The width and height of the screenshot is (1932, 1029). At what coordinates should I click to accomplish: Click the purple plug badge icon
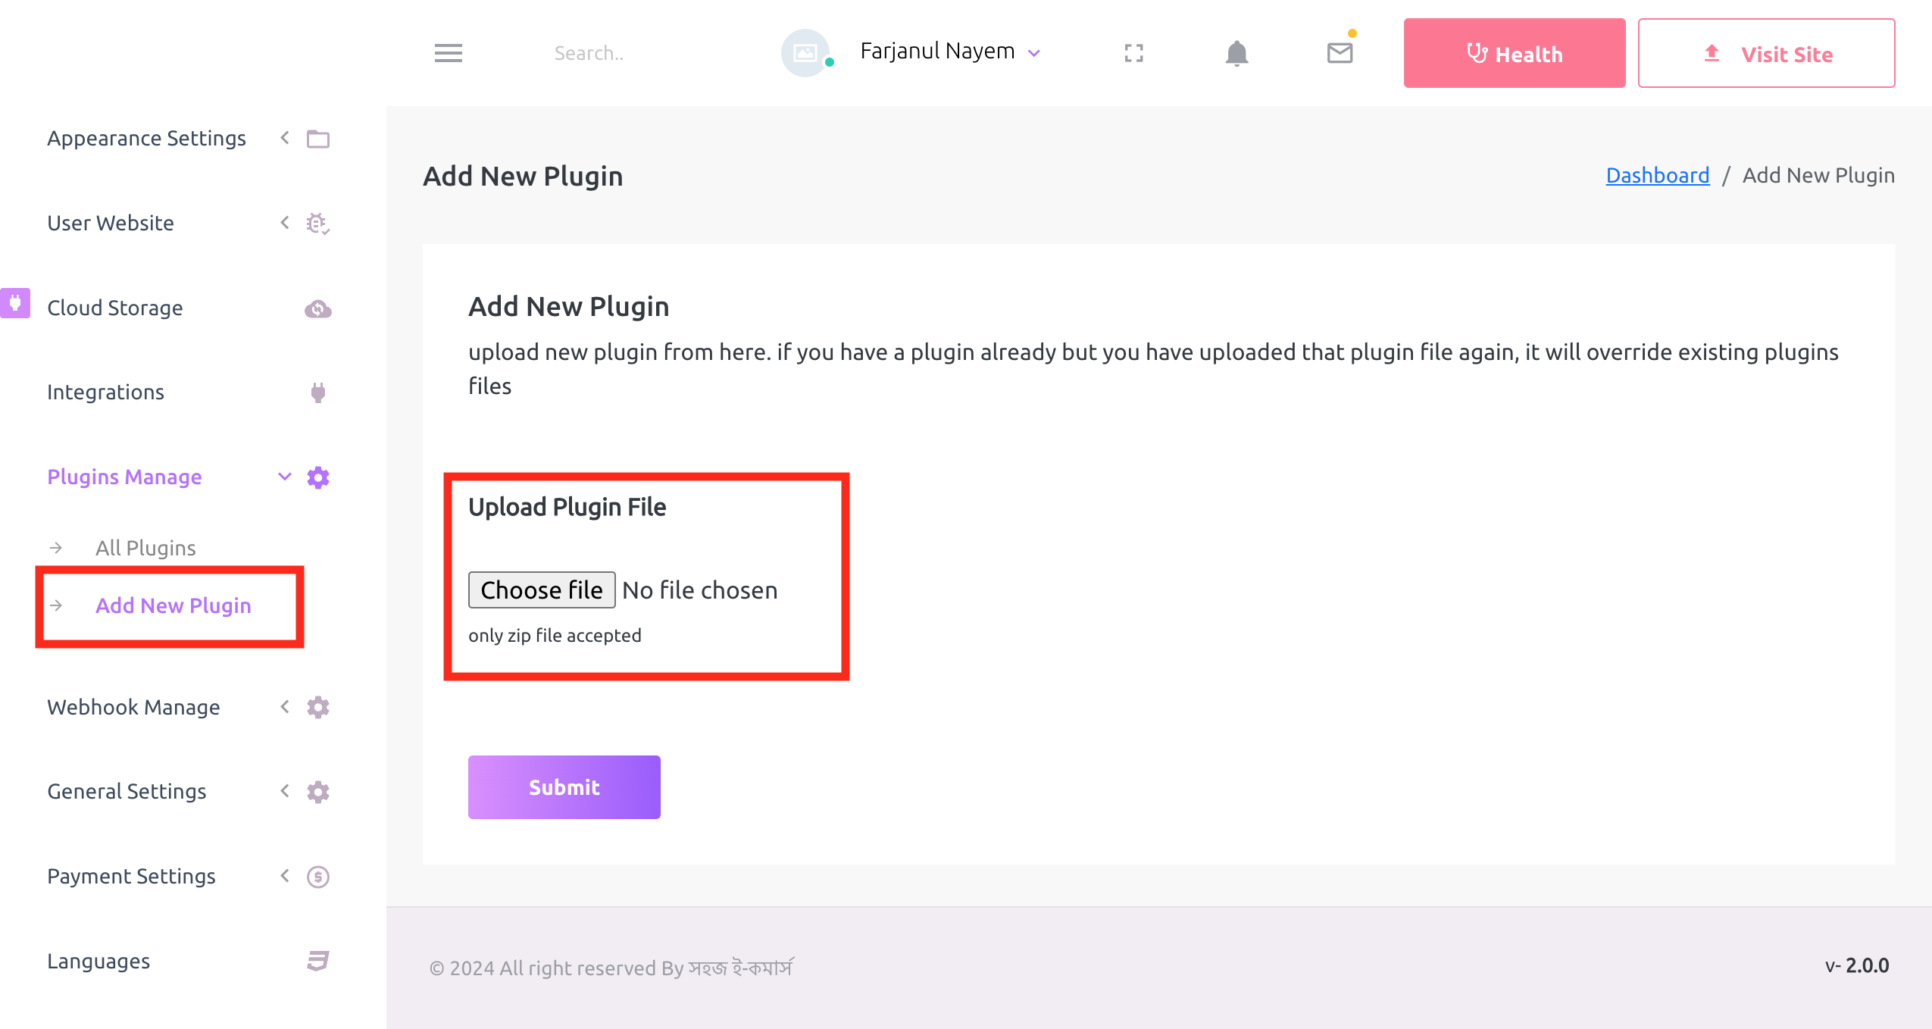click(x=14, y=302)
